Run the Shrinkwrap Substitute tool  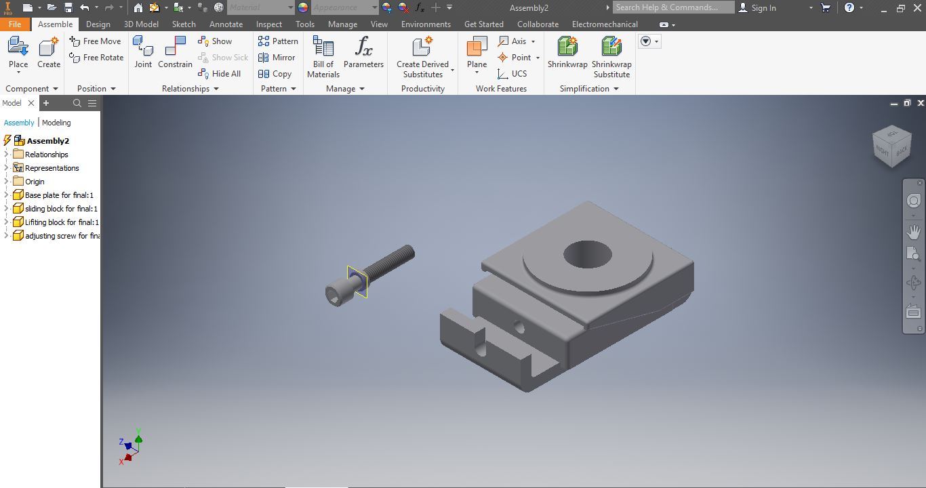click(611, 57)
